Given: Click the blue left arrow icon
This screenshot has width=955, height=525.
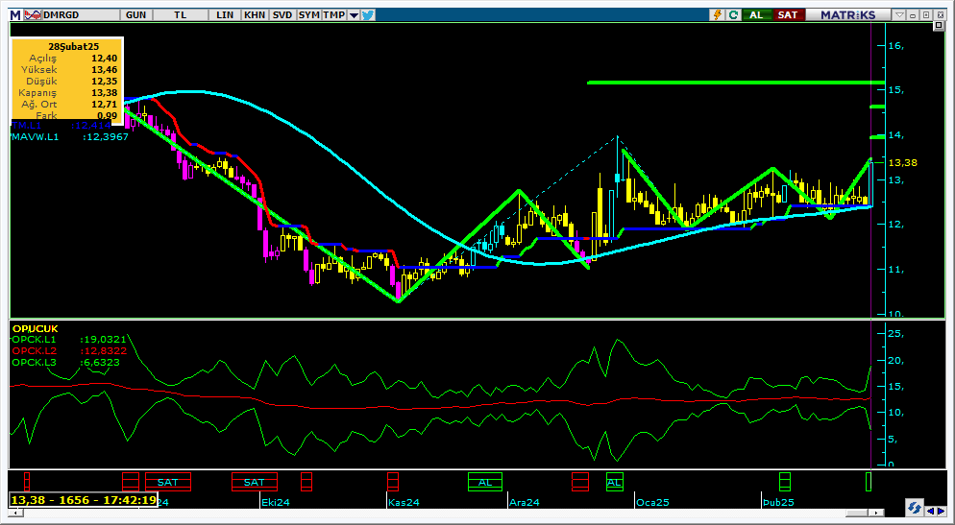Looking at the screenshot, I should [930, 510].
